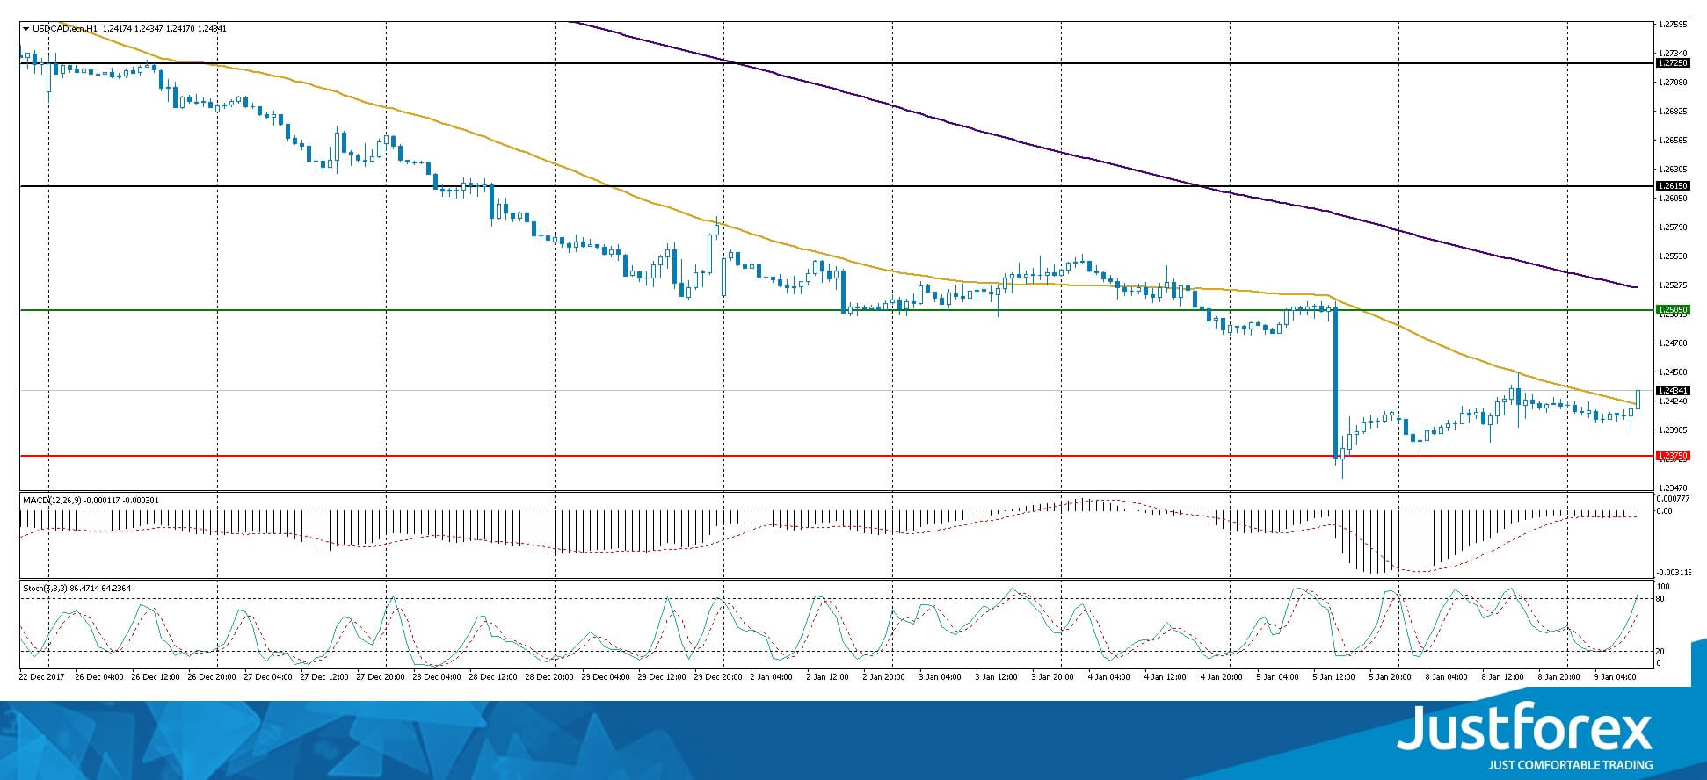The width and height of the screenshot is (1707, 780).
Task: Click the 1.25275 price axis label
Action: tap(1673, 285)
